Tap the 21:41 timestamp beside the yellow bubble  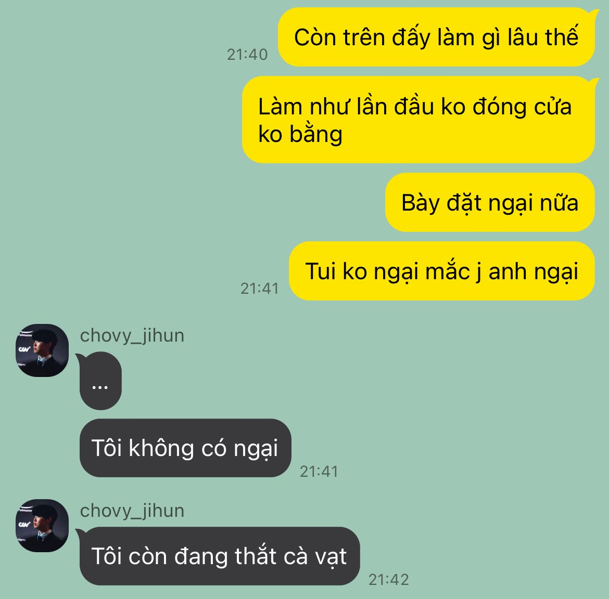pyautogui.click(x=259, y=289)
